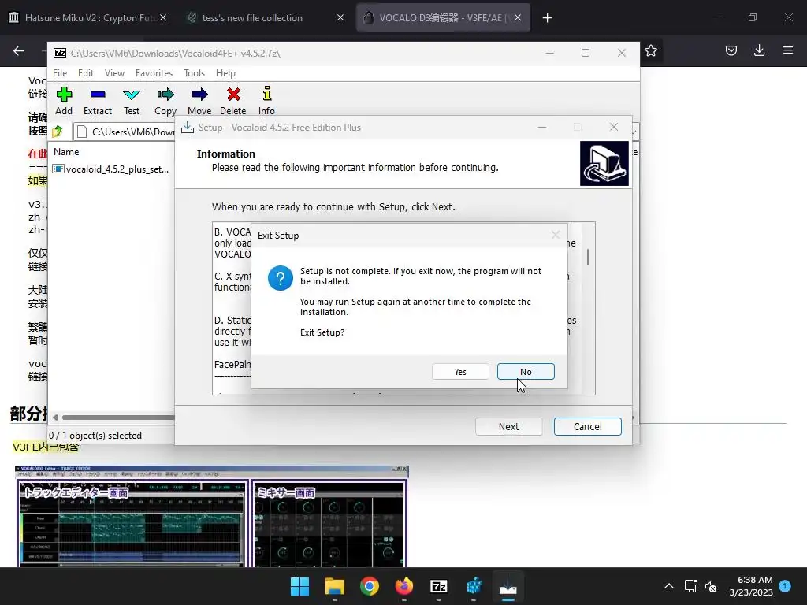Open Firefox from the taskbar

[404, 586]
